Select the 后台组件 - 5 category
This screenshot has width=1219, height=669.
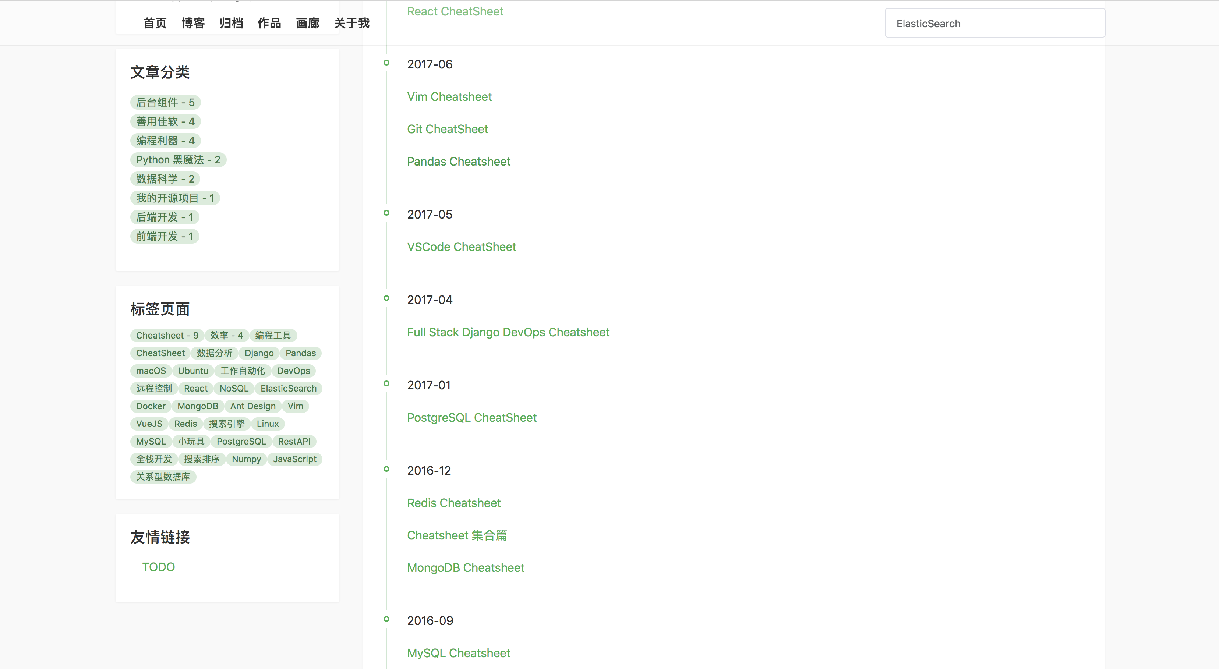pos(165,102)
